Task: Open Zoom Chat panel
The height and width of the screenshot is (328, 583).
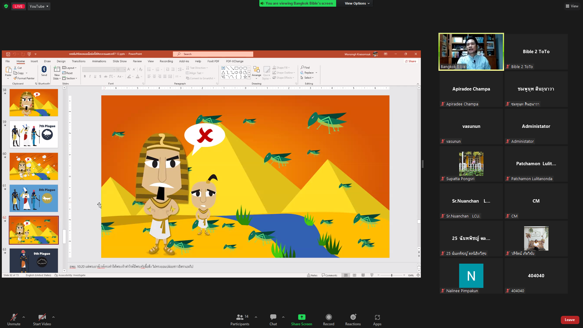Action: [273, 320]
